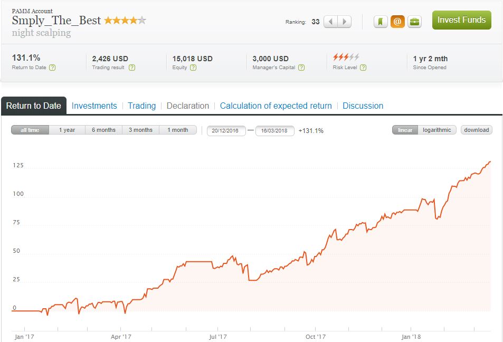Go to the previous ranked account arrow
The width and height of the screenshot is (503, 342).
click(x=331, y=22)
